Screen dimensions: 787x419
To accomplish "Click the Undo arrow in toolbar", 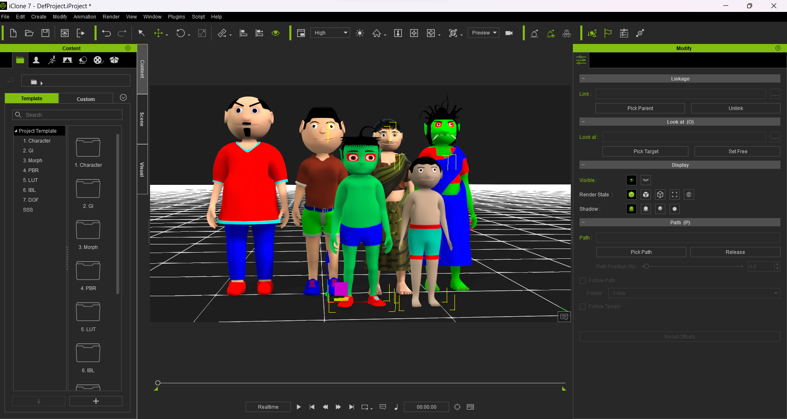I will [x=106, y=33].
